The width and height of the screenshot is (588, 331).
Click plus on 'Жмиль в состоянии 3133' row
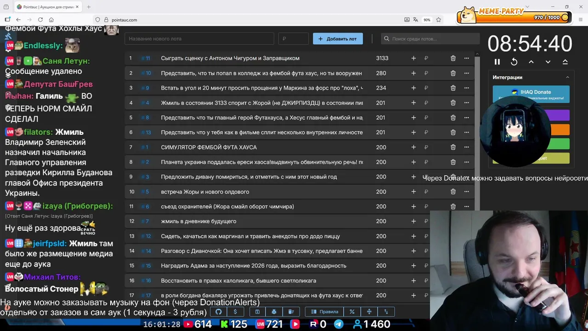413,103
